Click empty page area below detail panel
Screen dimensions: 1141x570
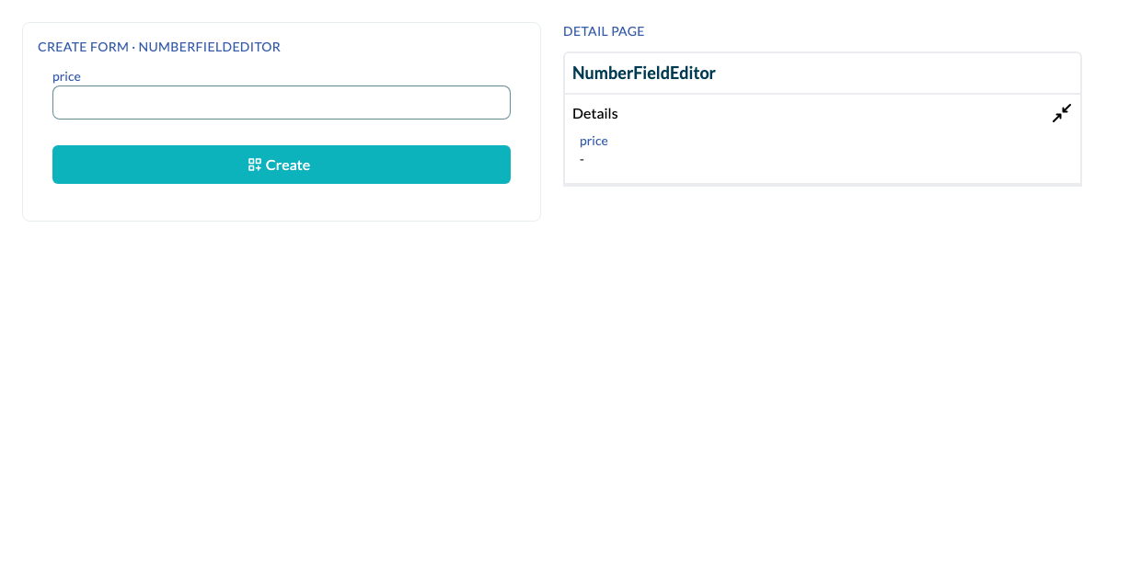[x=822, y=368]
